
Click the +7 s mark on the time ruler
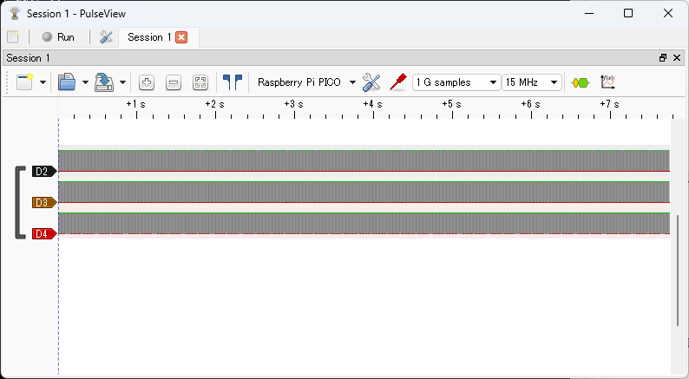(x=609, y=105)
